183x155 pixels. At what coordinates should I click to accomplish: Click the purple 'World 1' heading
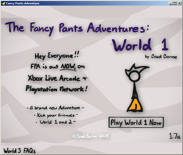[x=140, y=45]
